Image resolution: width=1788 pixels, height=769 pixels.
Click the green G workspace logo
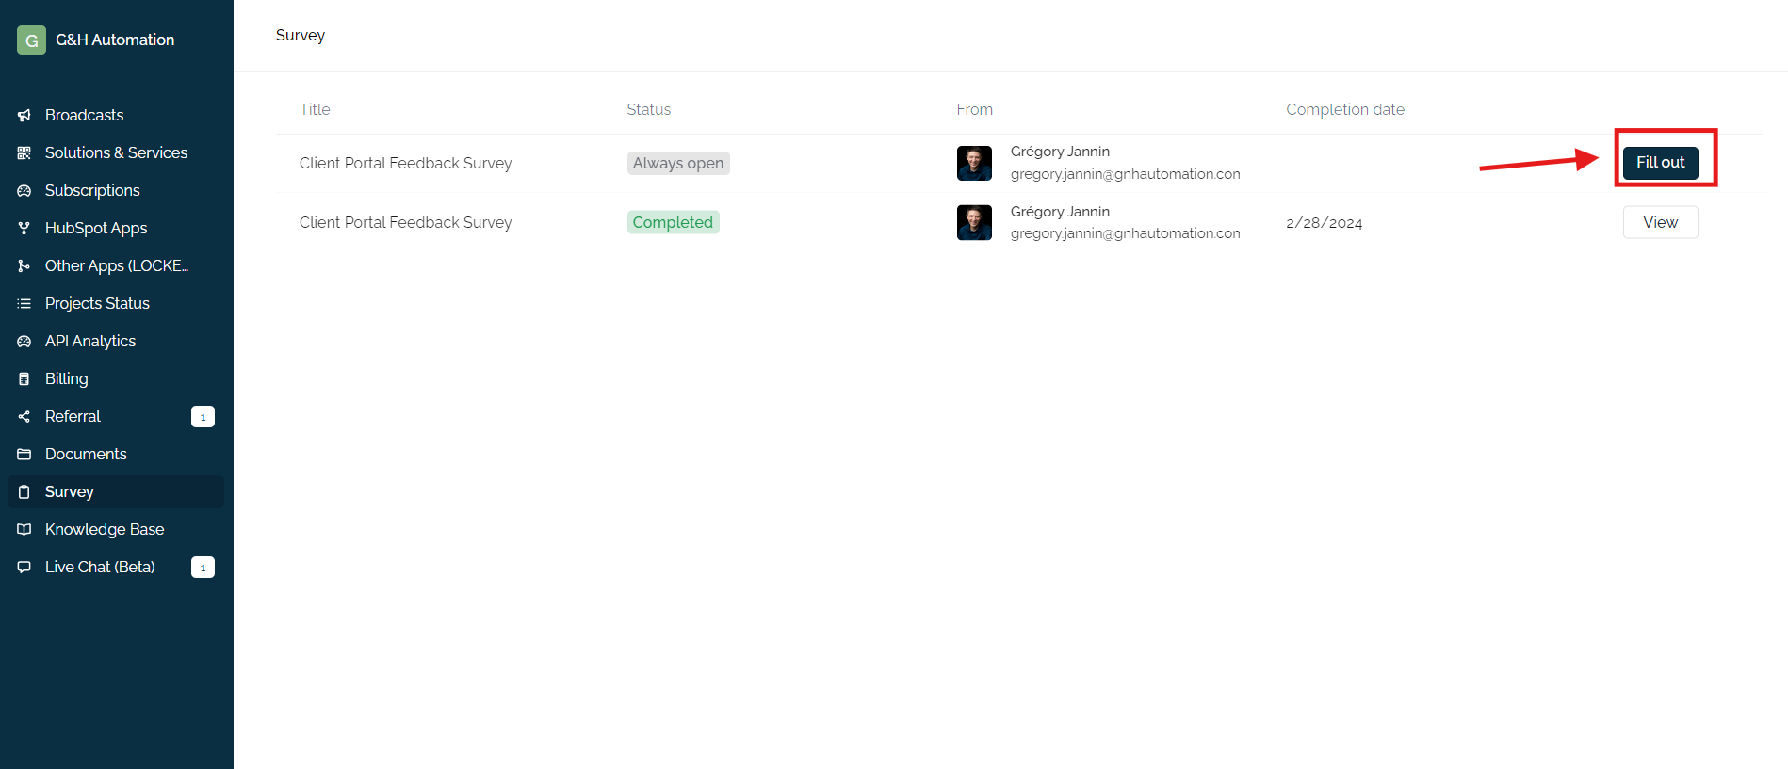31,40
